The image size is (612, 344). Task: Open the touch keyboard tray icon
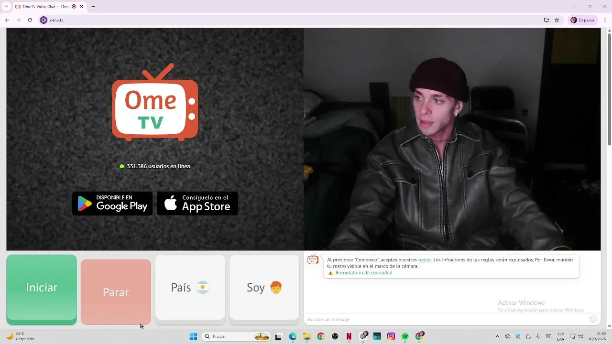pos(548,336)
